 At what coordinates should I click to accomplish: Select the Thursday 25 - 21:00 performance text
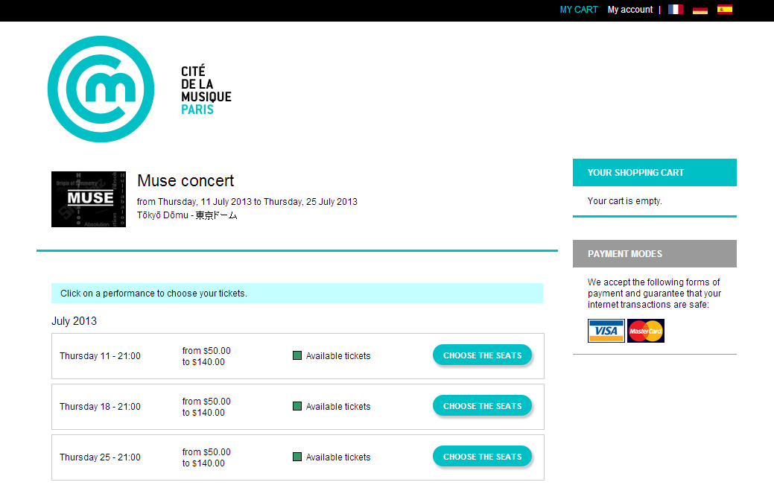click(x=101, y=457)
